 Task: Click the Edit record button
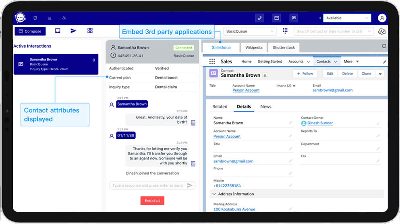coord(330,74)
